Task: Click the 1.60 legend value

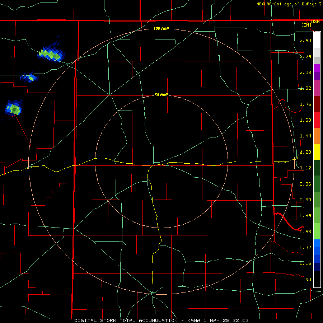Action: 305,120
